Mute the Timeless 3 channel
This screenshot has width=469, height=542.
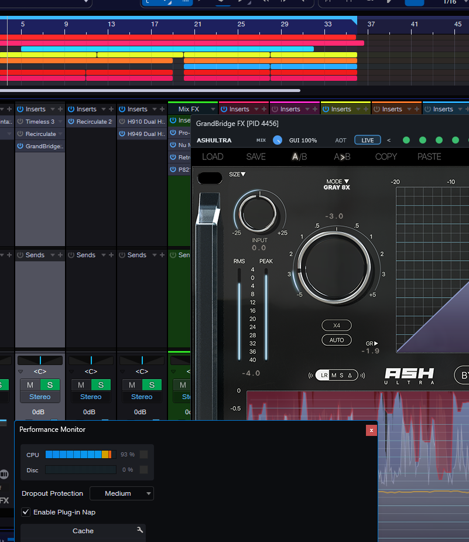pos(30,385)
